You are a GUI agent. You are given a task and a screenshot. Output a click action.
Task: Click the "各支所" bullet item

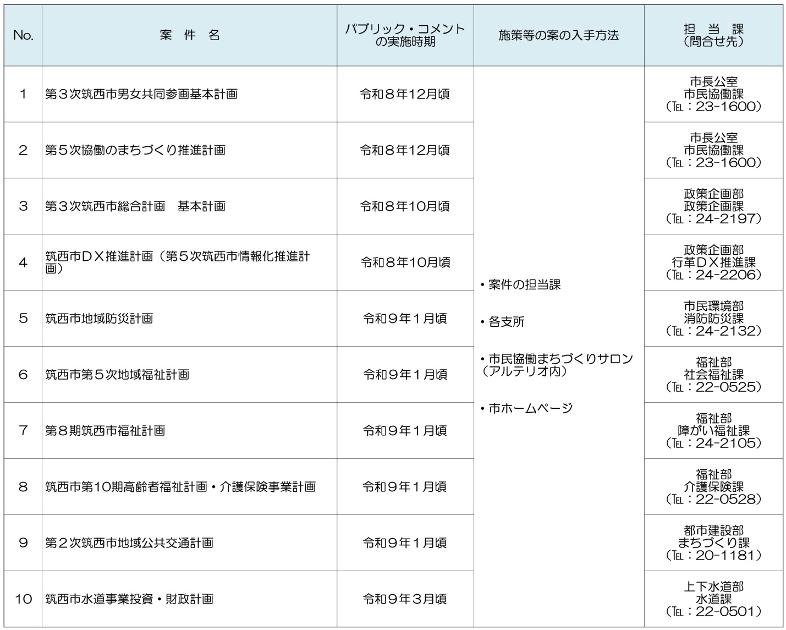(x=506, y=322)
